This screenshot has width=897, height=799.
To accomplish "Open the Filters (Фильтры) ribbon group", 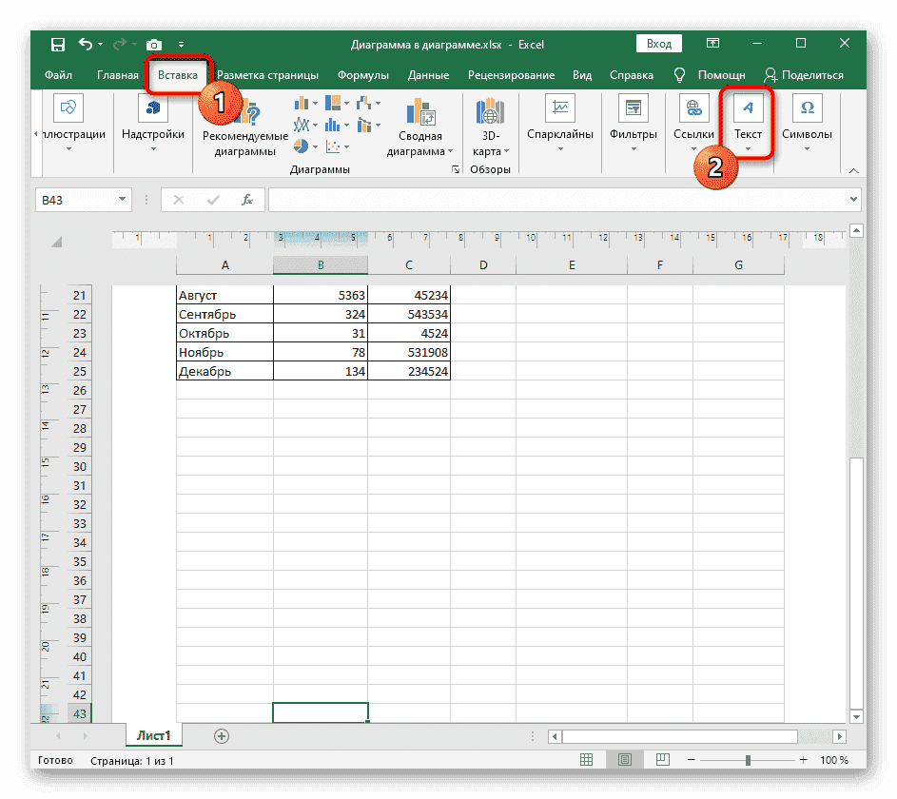I will (633, 122).
